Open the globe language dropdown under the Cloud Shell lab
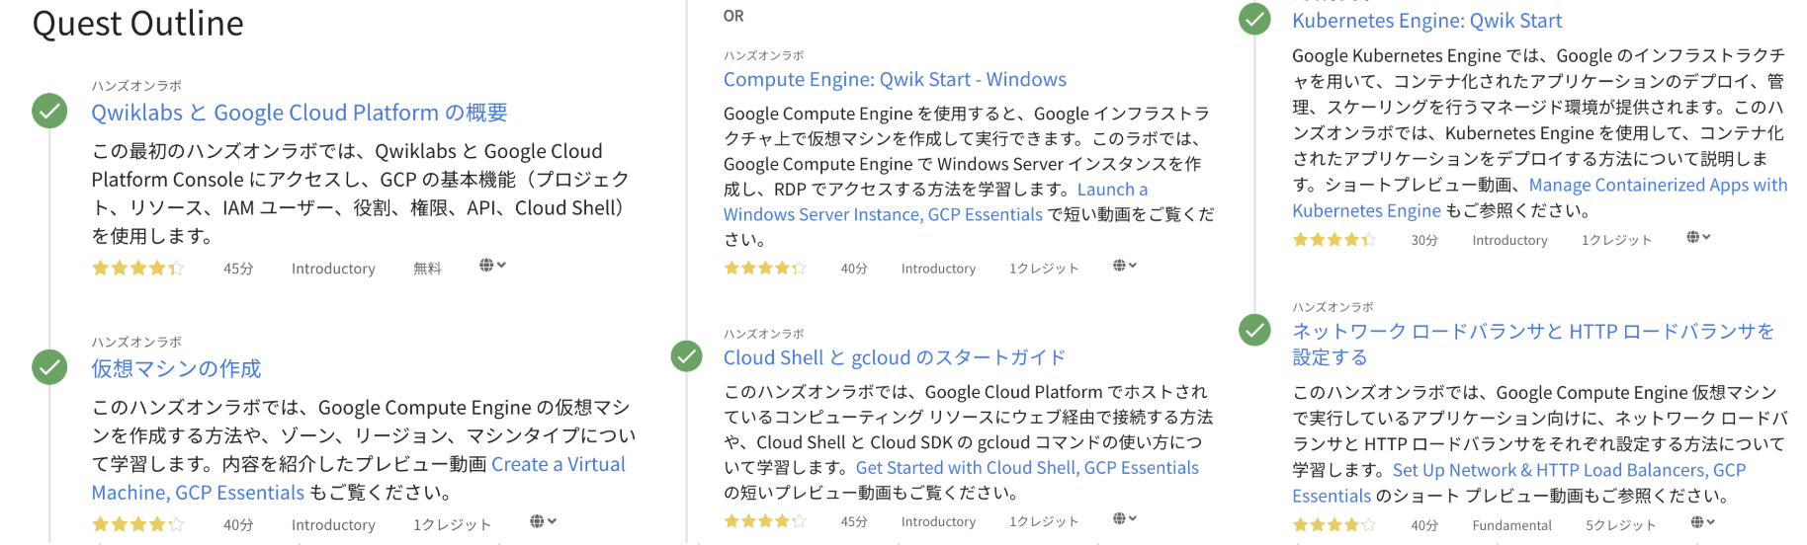The image size is (1807, 545). (1125, 518)
